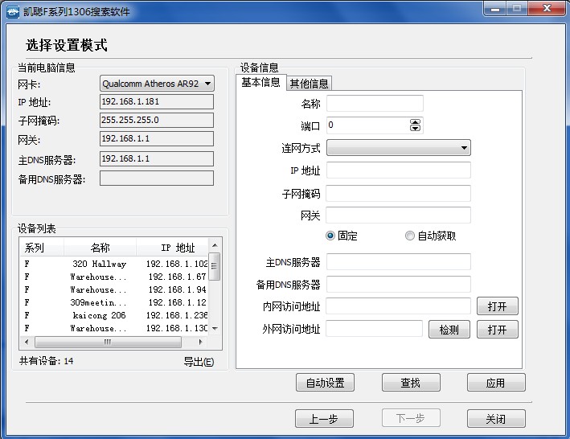
Task: Click computer IP field showing 192.168.1.181
Action: pos(157,102)
